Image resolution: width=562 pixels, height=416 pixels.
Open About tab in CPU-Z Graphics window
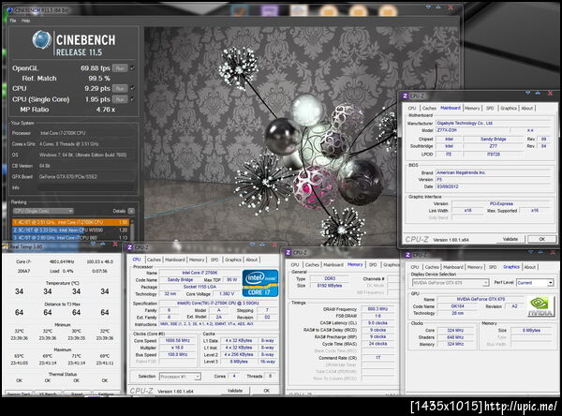point(530,267)
